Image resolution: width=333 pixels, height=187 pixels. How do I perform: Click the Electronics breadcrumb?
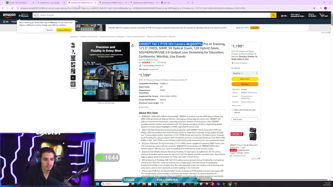click(x=74, y=37)
